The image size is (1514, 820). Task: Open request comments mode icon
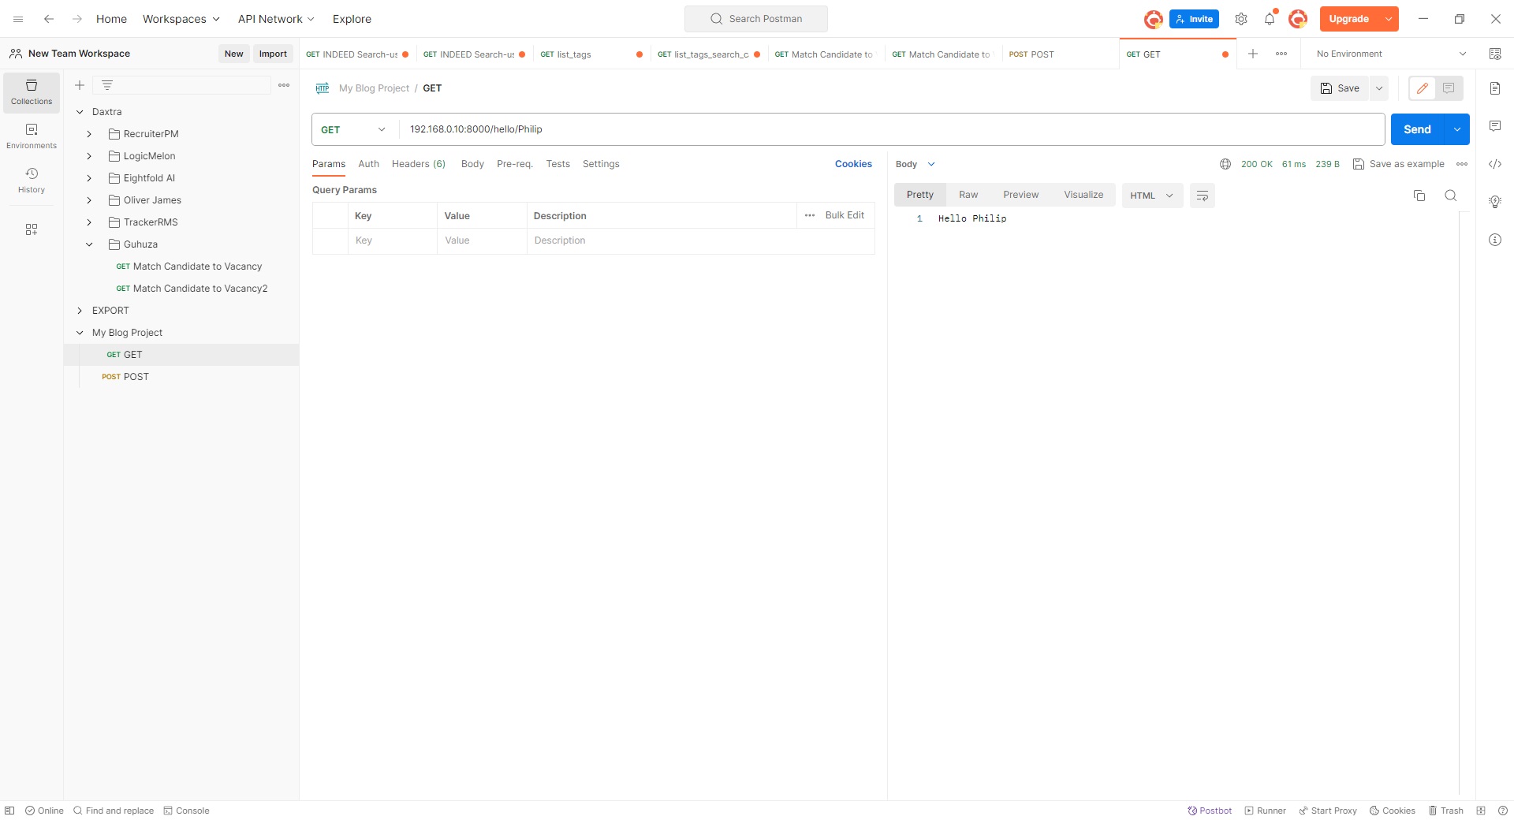[x=1449, y=88]
